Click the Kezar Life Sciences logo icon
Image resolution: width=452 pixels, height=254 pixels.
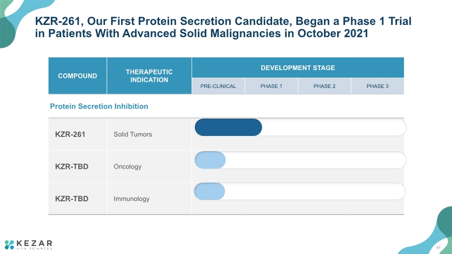click(9, 245)
